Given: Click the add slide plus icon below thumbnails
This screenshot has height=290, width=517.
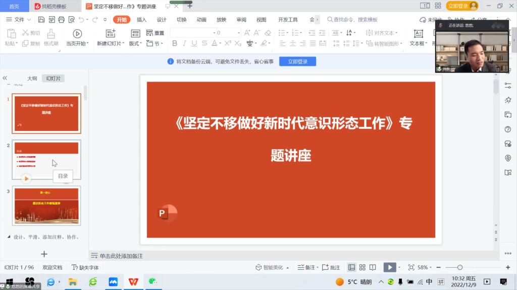Looking at the screenshot, I should tap(44, 254).
